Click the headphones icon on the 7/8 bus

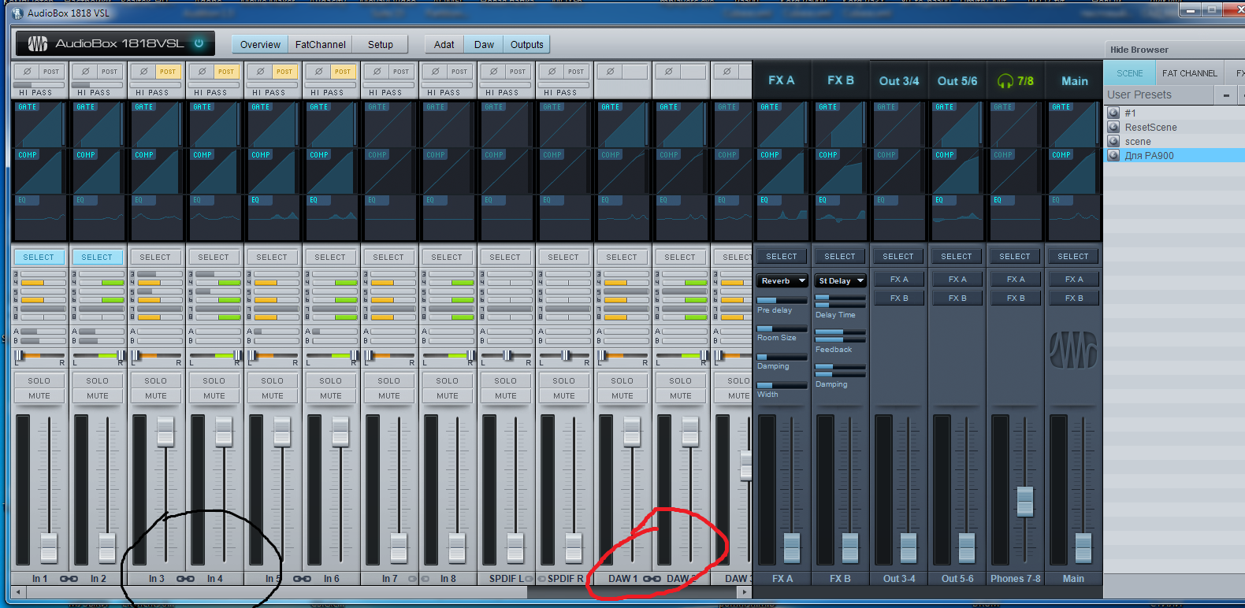pos(1005,81)
